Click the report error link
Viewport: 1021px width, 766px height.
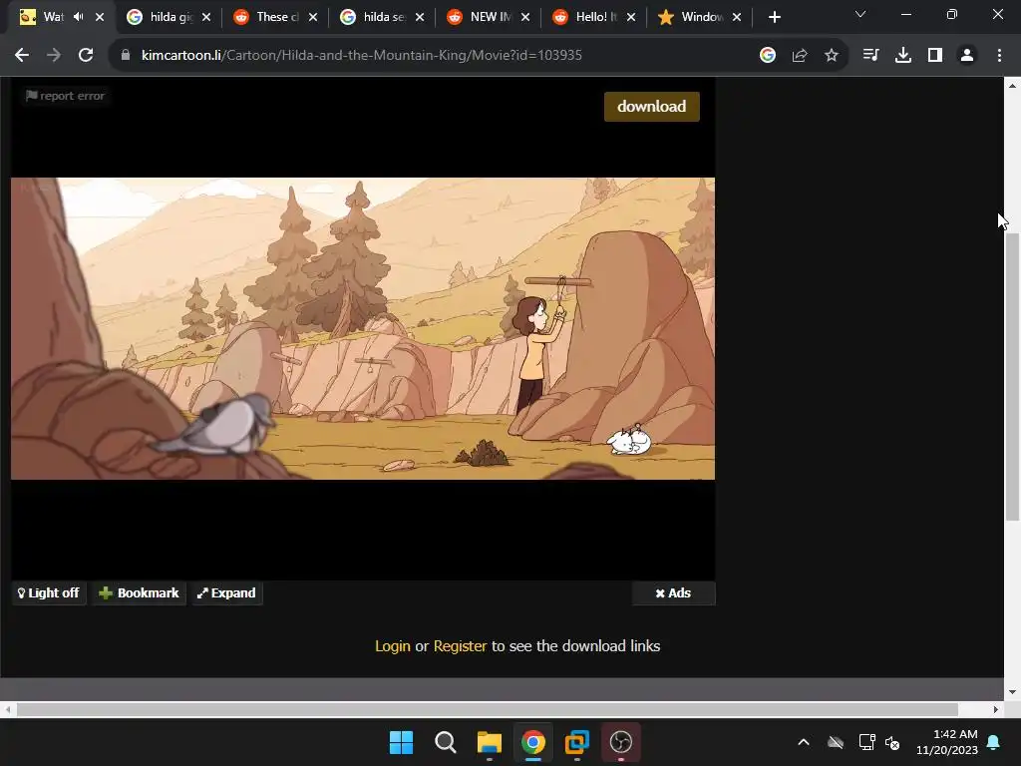[x=65, y=96]
